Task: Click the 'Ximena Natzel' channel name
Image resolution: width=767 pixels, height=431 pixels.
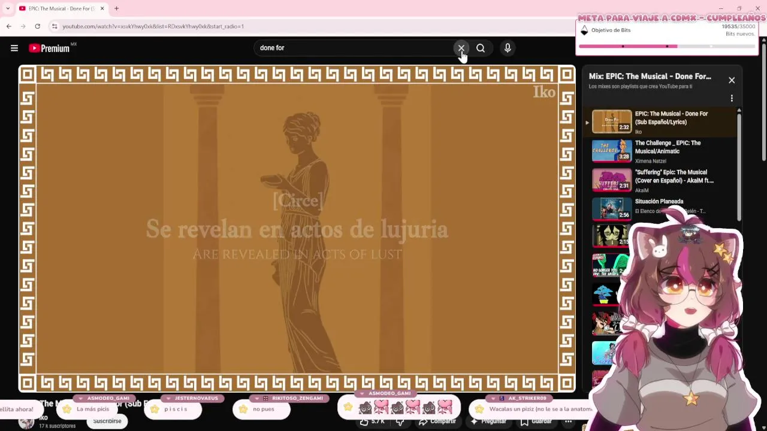Action: click(x=650, y=161)
